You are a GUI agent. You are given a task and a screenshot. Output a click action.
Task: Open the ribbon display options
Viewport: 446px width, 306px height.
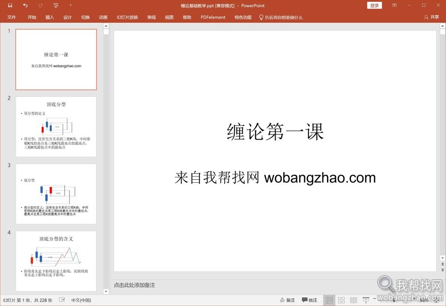(x=394, y=5)
